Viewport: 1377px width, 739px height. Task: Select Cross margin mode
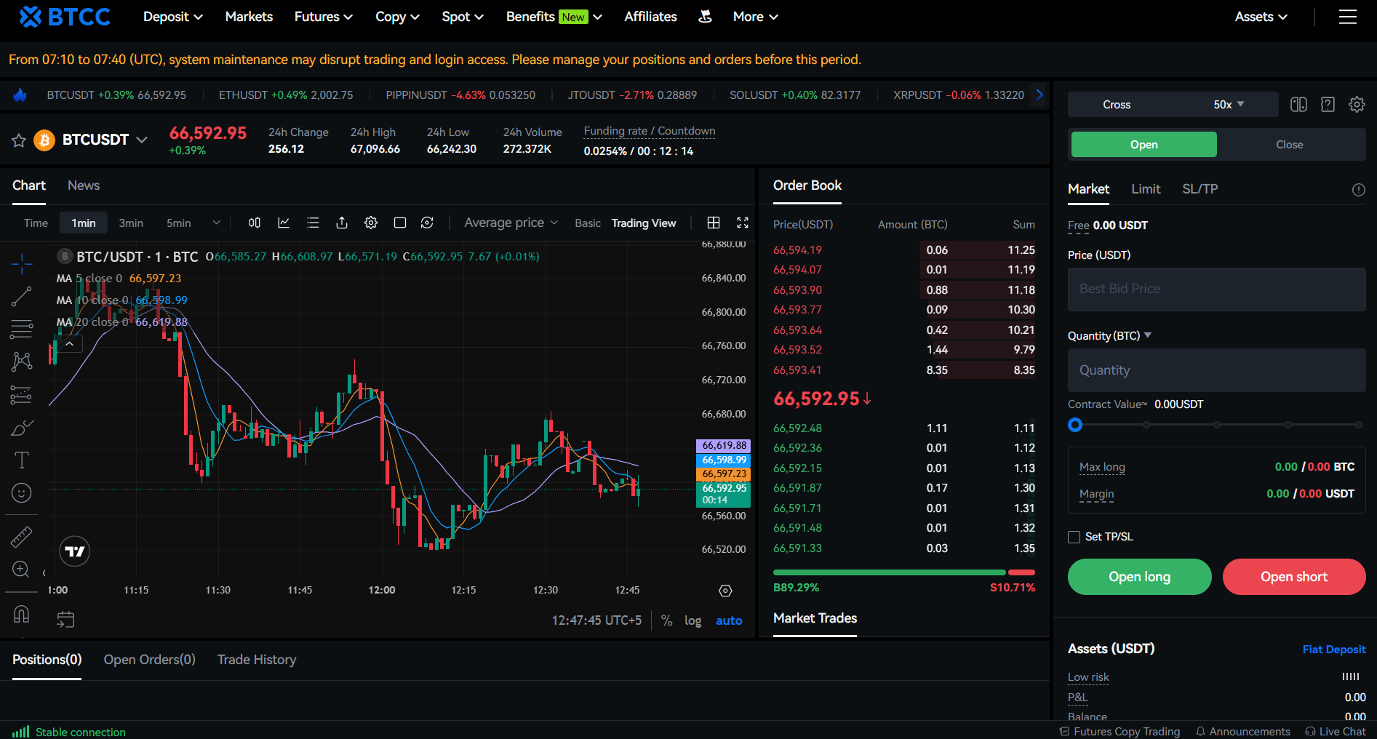tap(1117, 105)
